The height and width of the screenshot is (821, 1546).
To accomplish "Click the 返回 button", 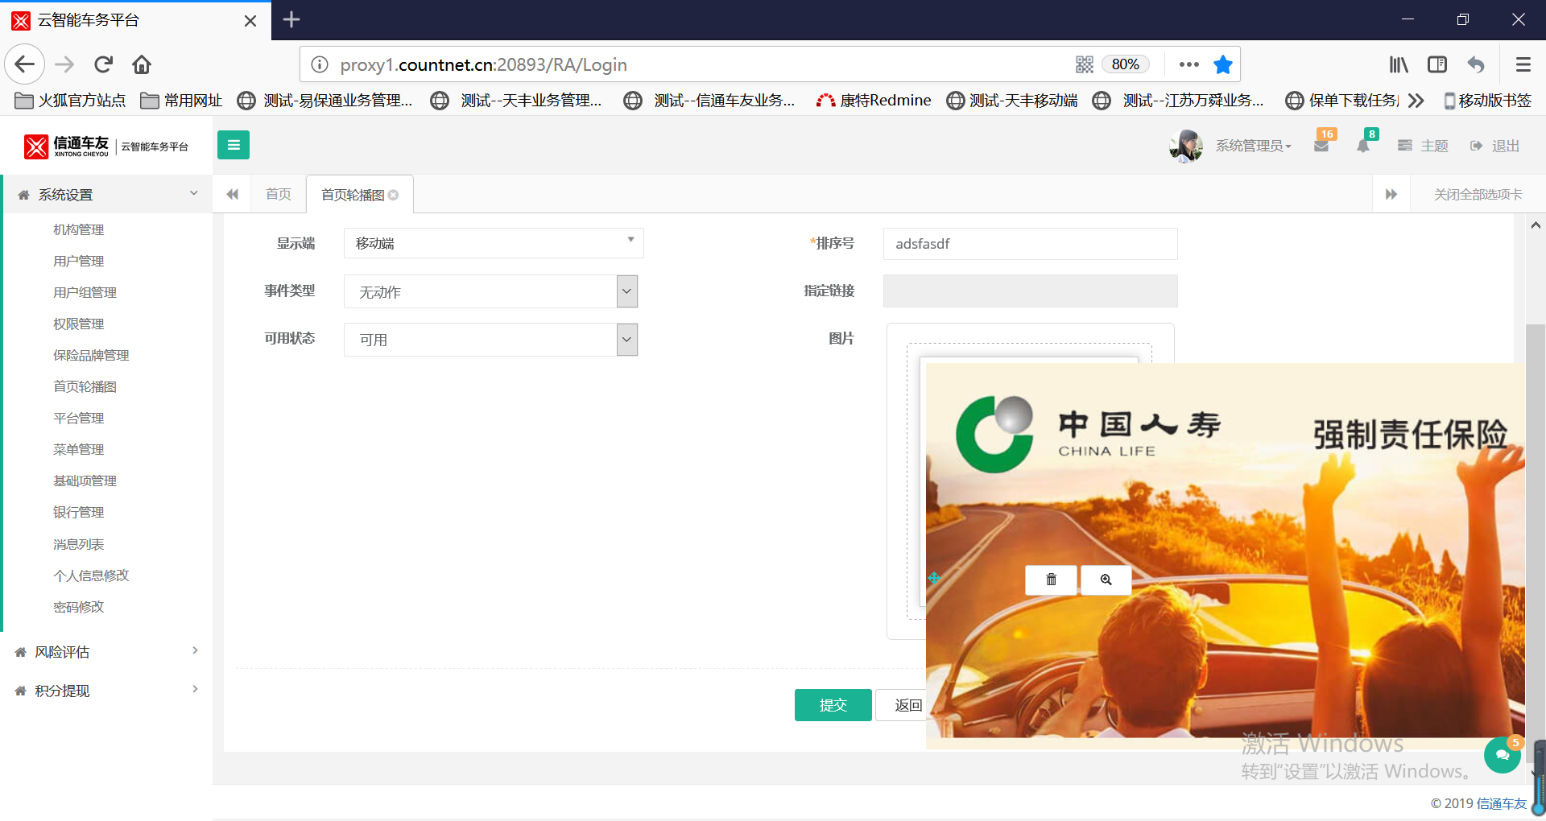I will (902, 705).
